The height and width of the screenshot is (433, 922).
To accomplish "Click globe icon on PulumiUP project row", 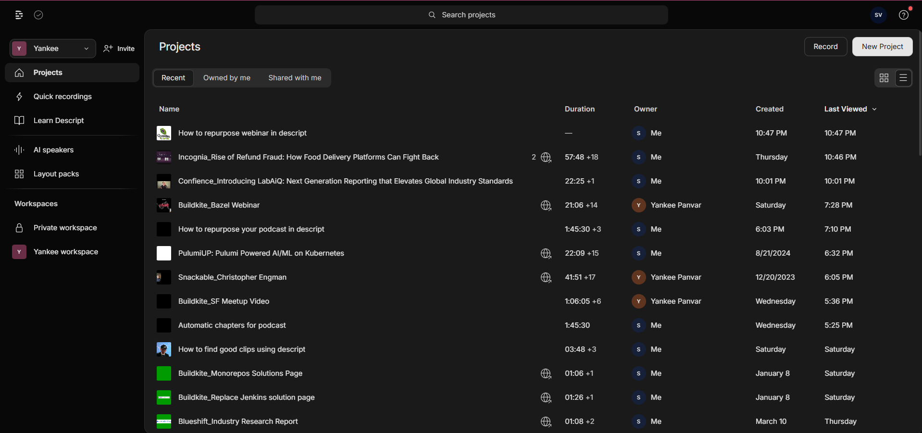I will click(x=546, y=253).
